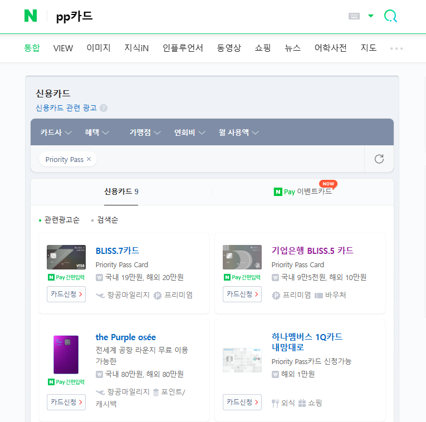426x422 pixels.
Task: Click 카드신청 button for BLISS.5 카드
Action: pos(242,294)
